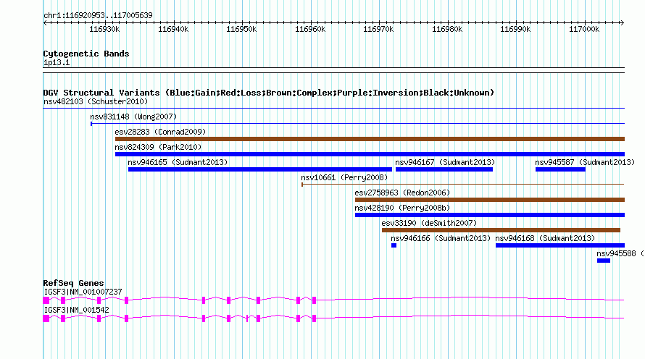Open variant nsv831148 (Wong2007) label
645x359 pixels.
(x=133, y=117)
